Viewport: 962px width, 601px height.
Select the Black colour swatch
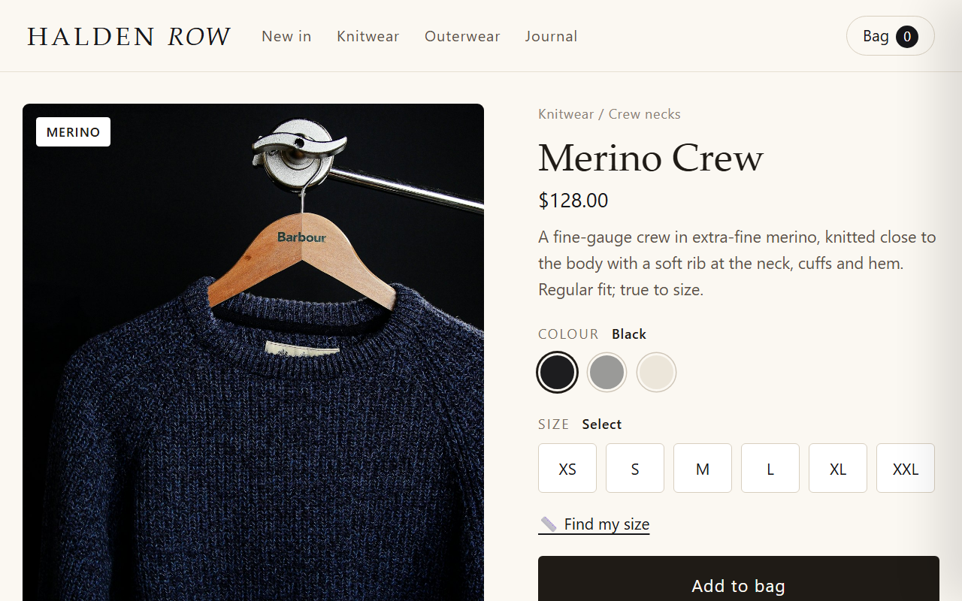pos(557,372)
